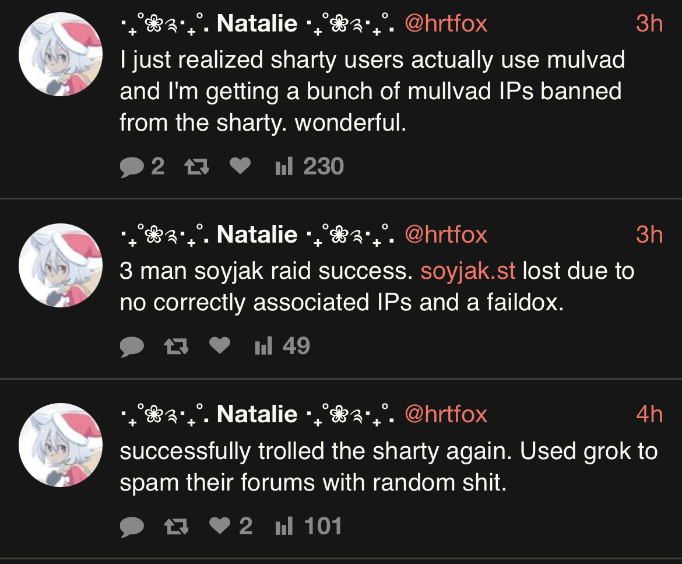
Task: Reply to the grok spam tweet
Action: pyautogui.click(x=132, y=527)
